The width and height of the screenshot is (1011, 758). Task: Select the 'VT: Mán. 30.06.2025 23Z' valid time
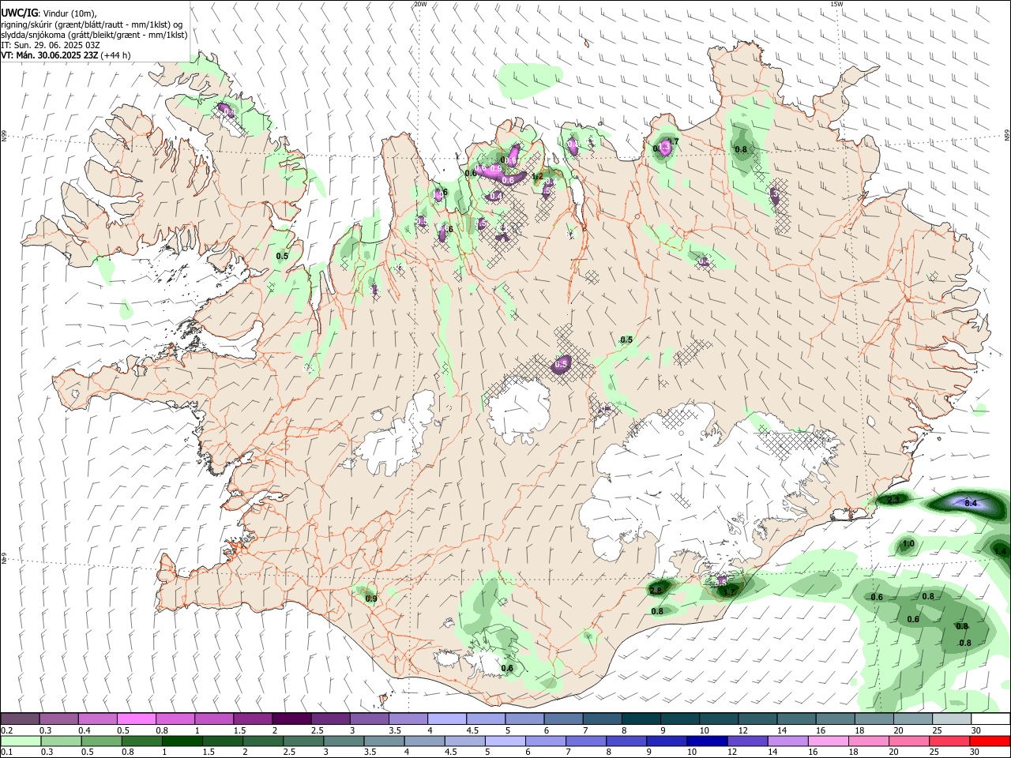[x=48, y=55]
